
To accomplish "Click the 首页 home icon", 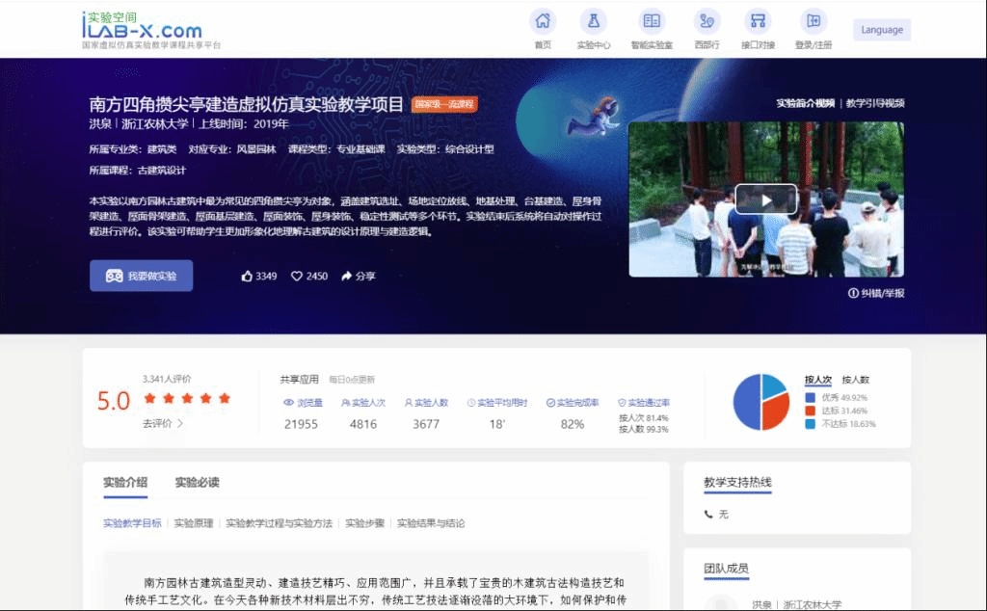I will coord(543,21).
